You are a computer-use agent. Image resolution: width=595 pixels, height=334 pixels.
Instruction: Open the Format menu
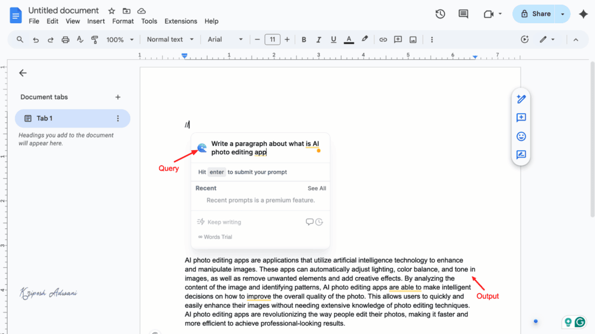click(123, 21)
